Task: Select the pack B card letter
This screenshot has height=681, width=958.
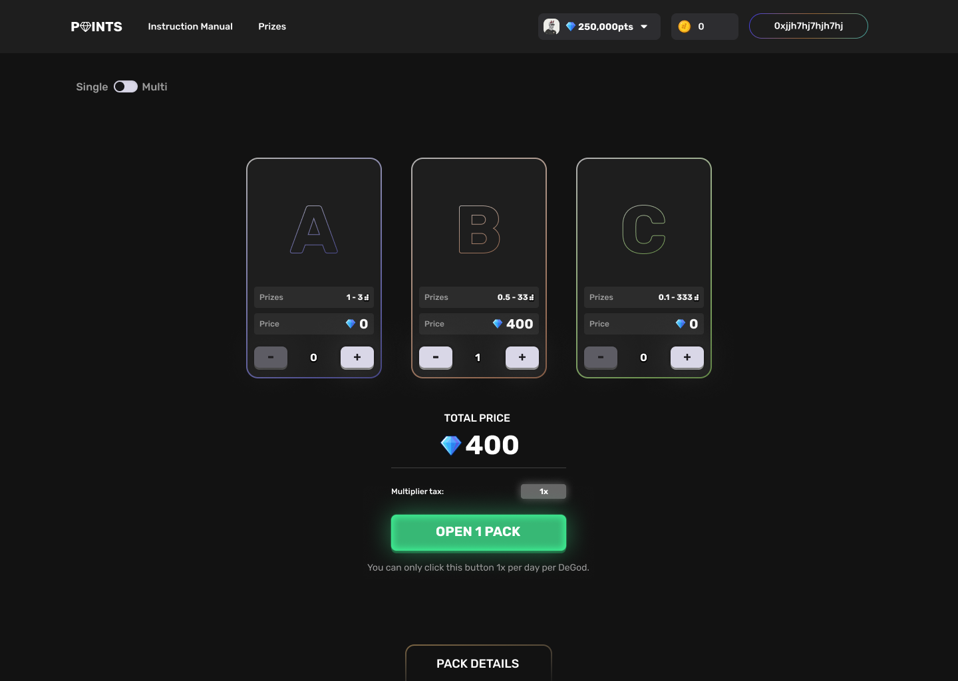Action: tap(479, 229)
